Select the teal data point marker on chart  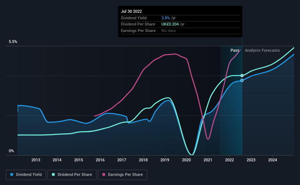coord(242,75)
